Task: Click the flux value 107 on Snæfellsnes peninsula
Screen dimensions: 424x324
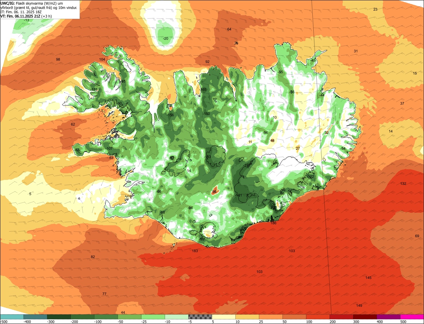Action: coord(110,149)
